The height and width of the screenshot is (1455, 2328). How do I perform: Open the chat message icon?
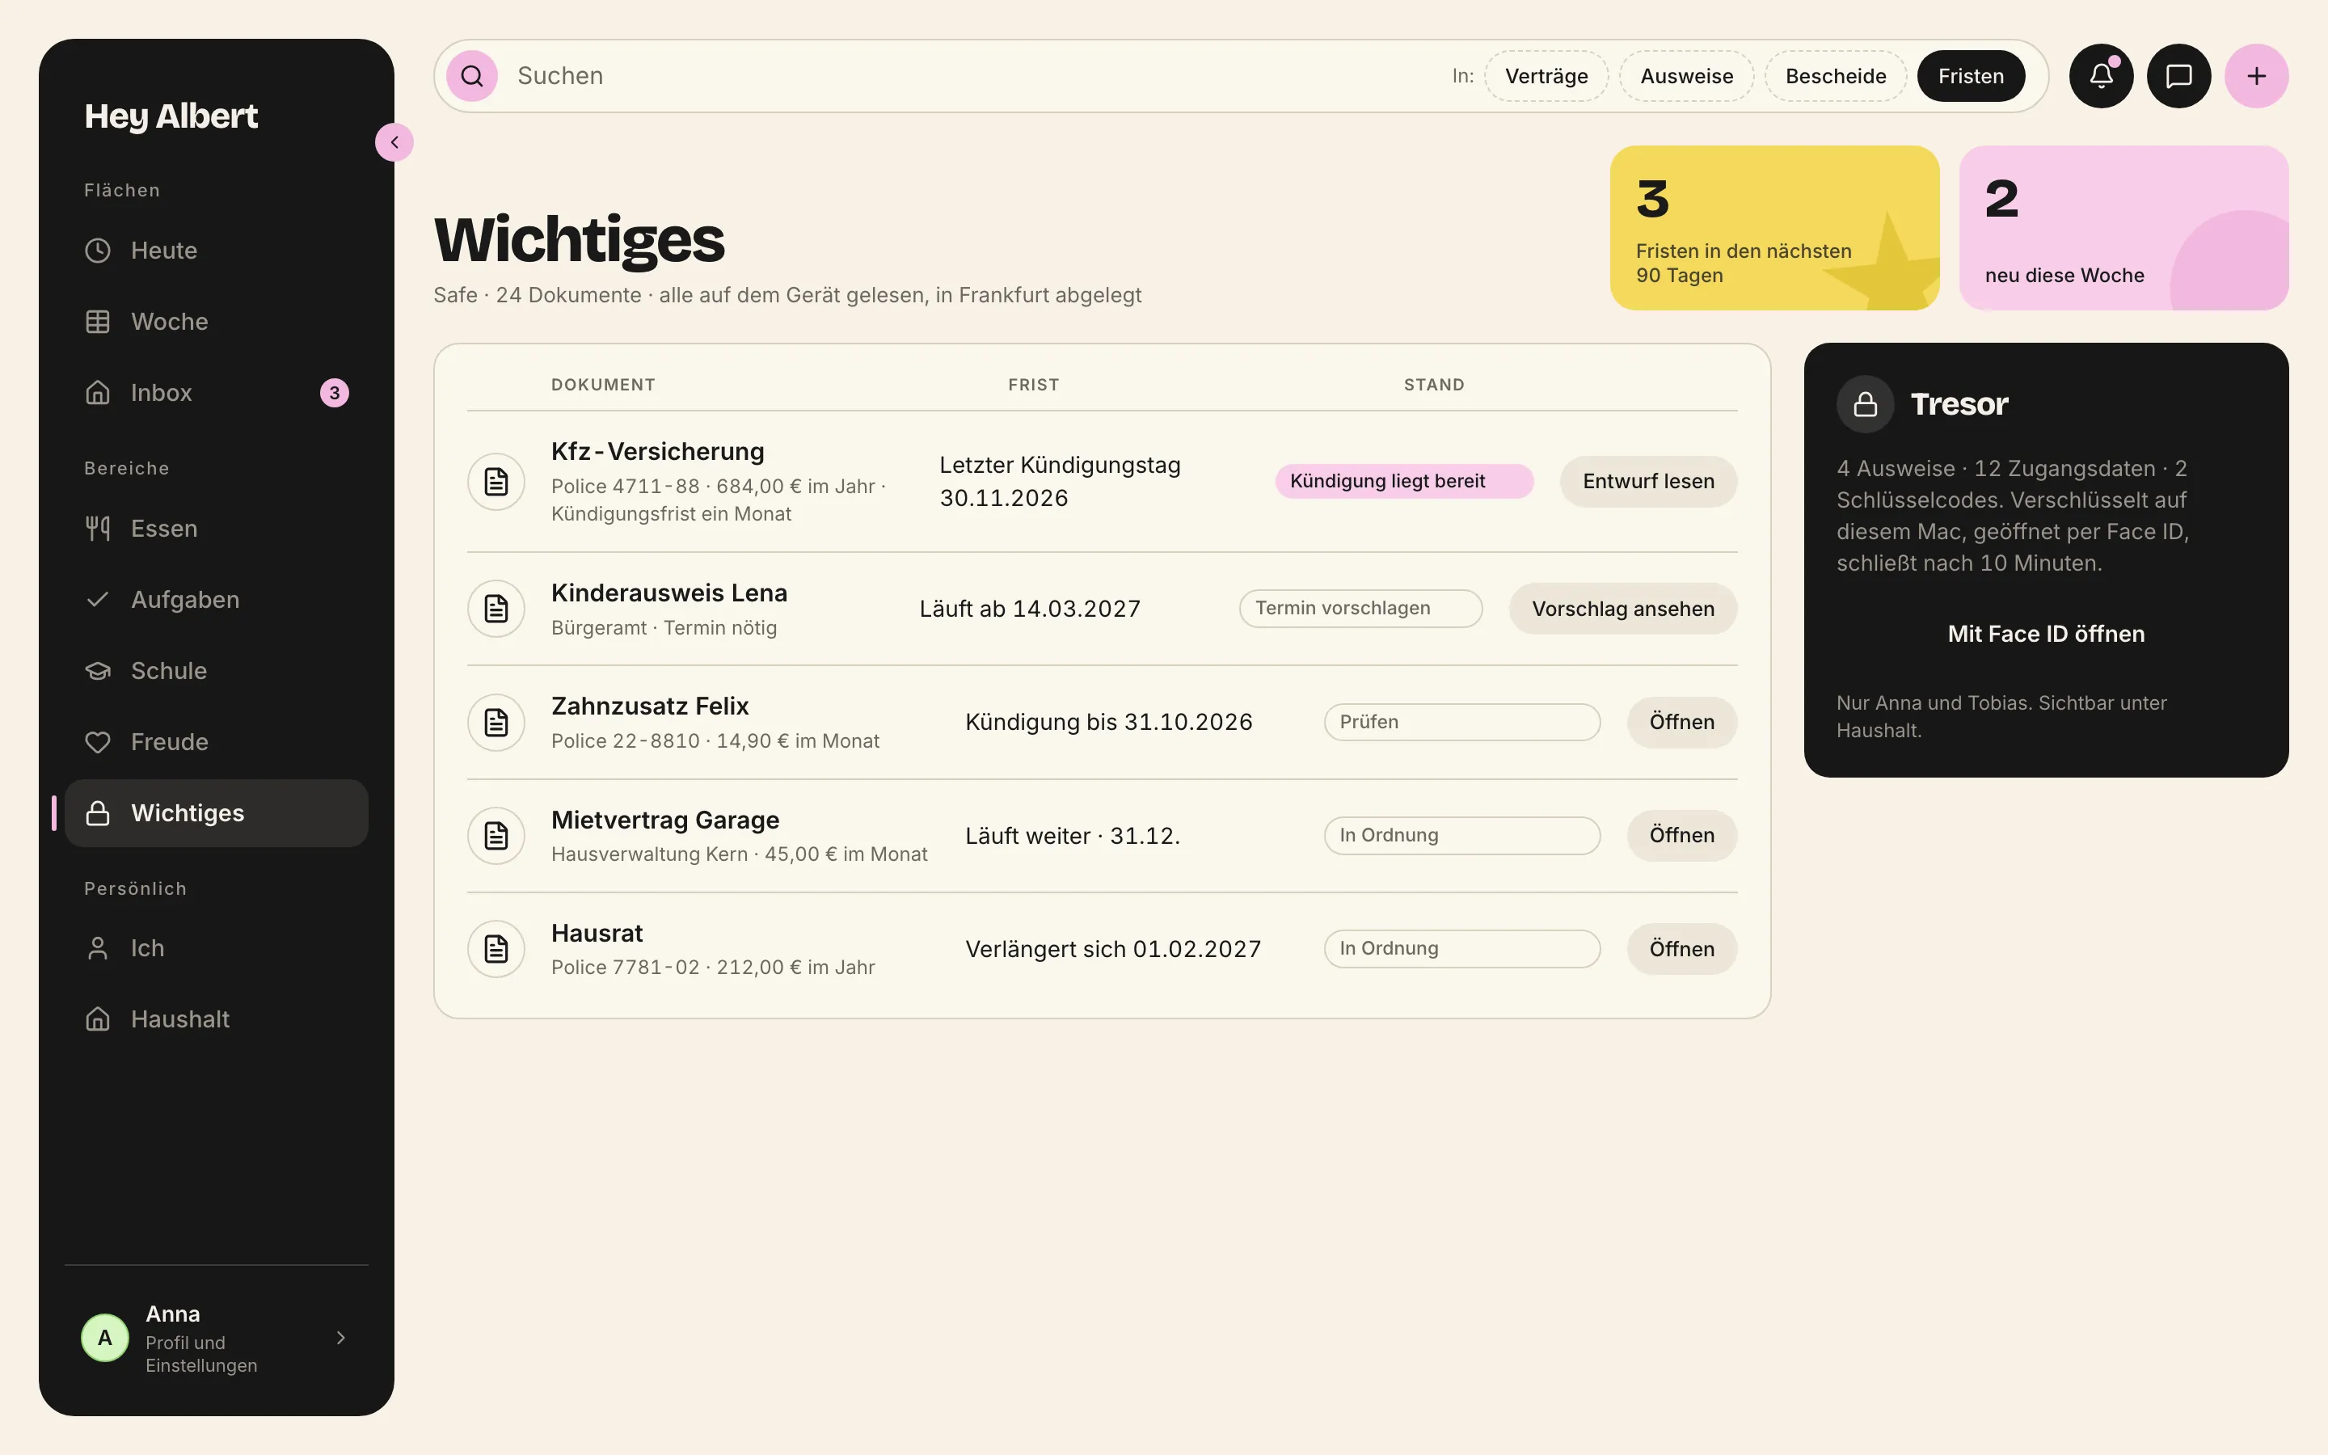point(2179,76)
